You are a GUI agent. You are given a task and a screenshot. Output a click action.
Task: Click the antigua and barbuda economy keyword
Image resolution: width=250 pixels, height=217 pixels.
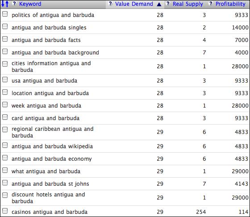click(52, 159)
